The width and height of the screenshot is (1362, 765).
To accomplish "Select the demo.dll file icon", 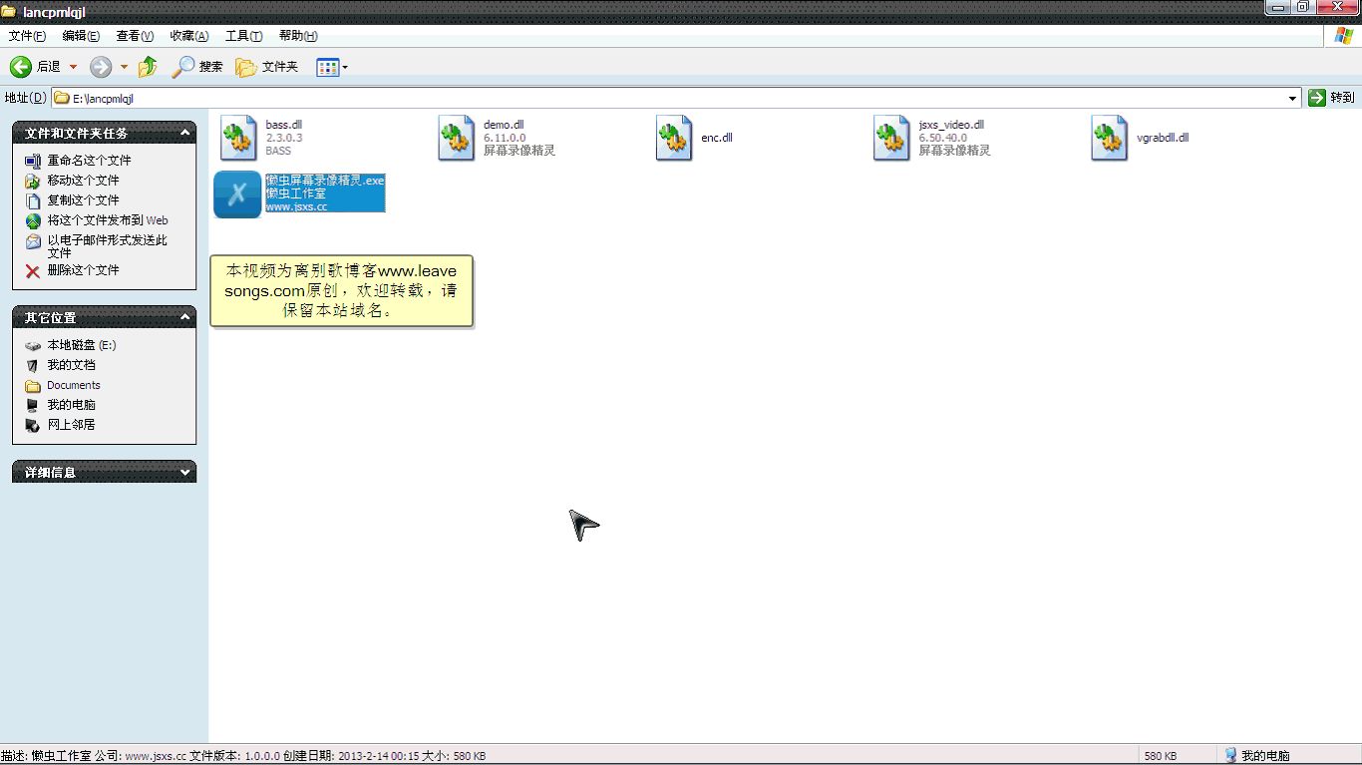I will tap(457, 138).
